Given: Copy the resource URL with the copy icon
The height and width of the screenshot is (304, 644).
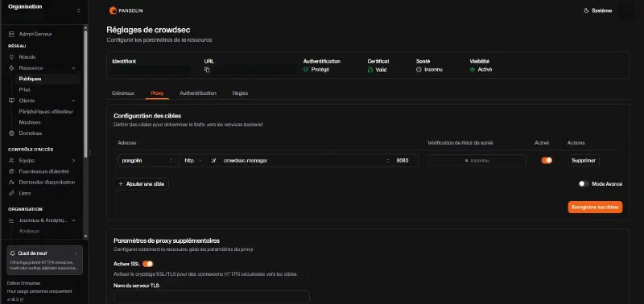Looking at the screenshot, I should pyautogui.click(x=207, y=70).
